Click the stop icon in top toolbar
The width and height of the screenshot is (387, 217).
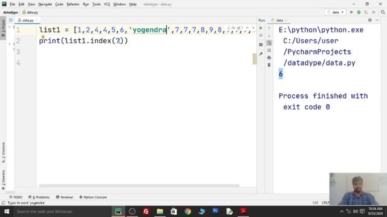click(374, 12)
